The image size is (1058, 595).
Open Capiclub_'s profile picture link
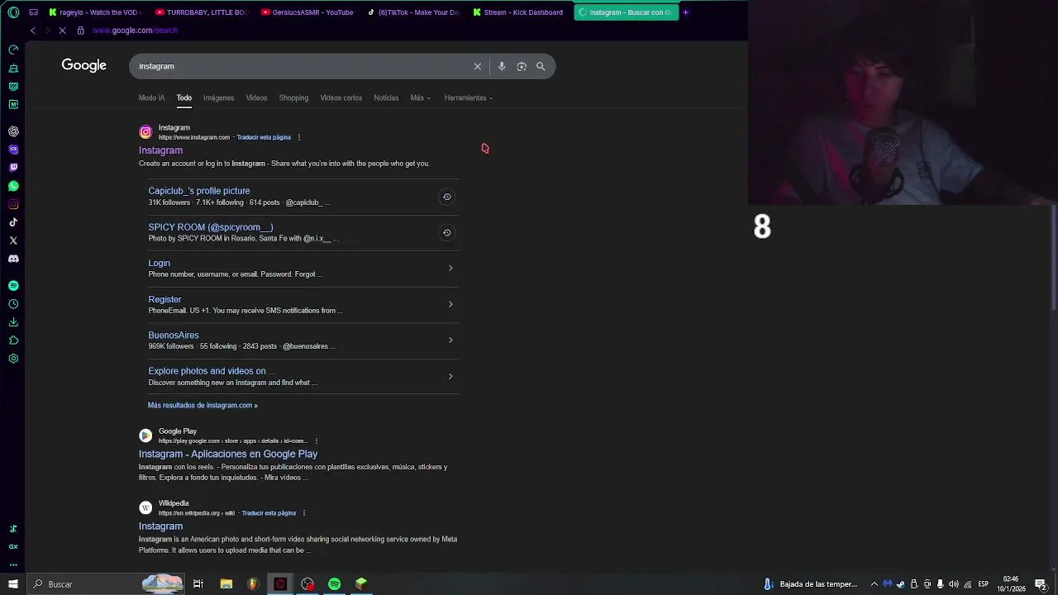coord(199,191)
